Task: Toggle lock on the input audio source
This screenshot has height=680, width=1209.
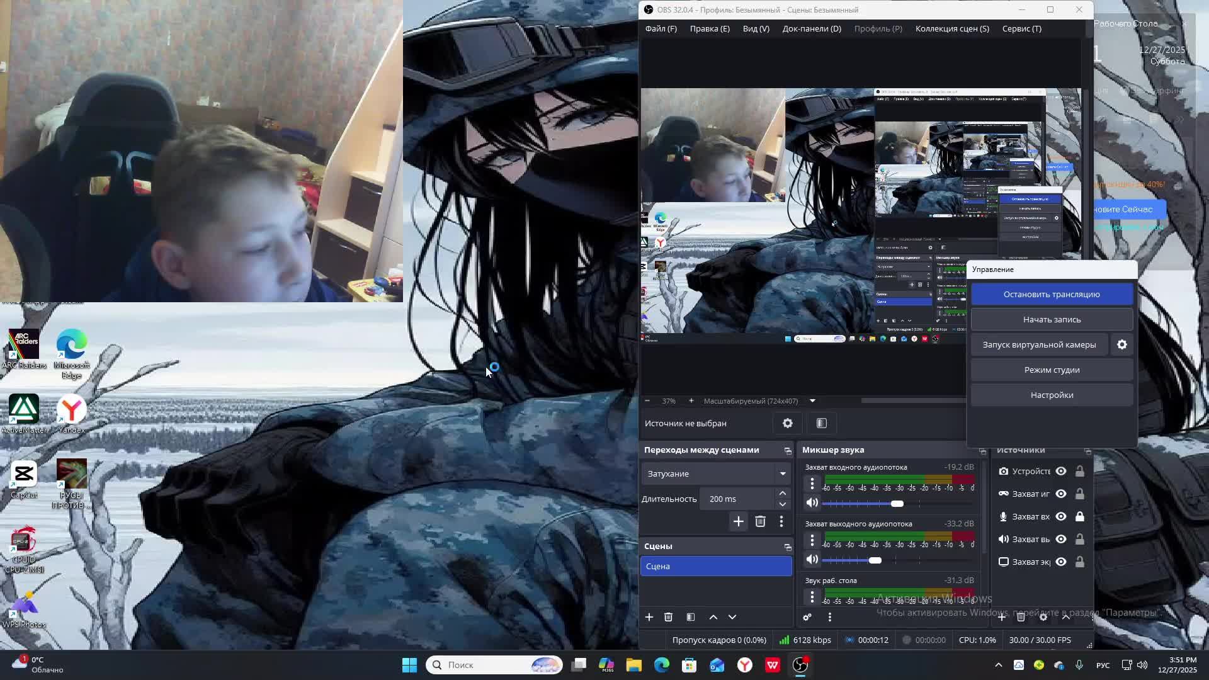Action: pyautogui.click(x=1079, y=516)
